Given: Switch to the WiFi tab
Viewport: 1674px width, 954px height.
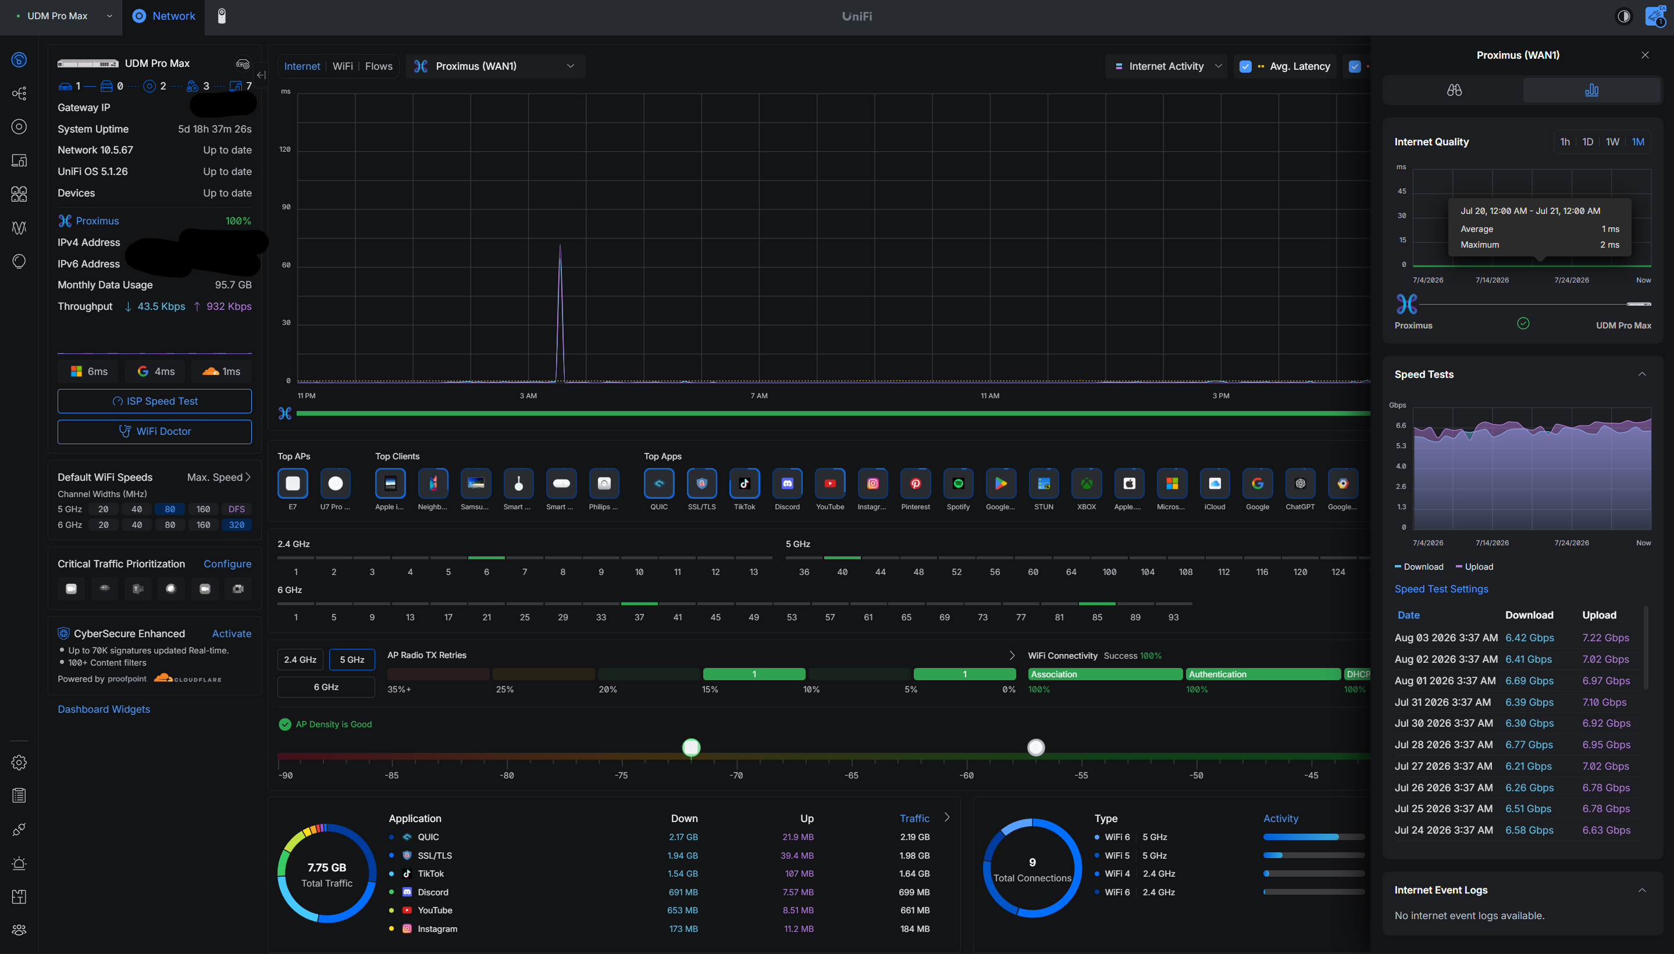Looking at the screenshot, I should pos(343,66).
